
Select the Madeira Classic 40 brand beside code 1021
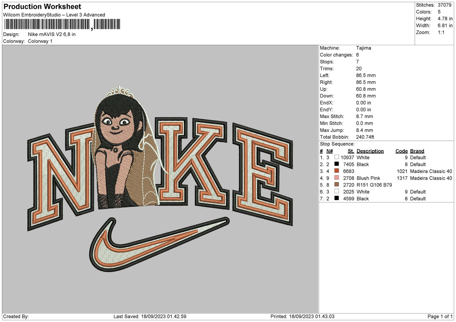pyautogui.click(x=431, y=171)
